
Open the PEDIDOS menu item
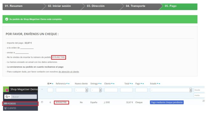pyautogui.click(x=20, y=104)
